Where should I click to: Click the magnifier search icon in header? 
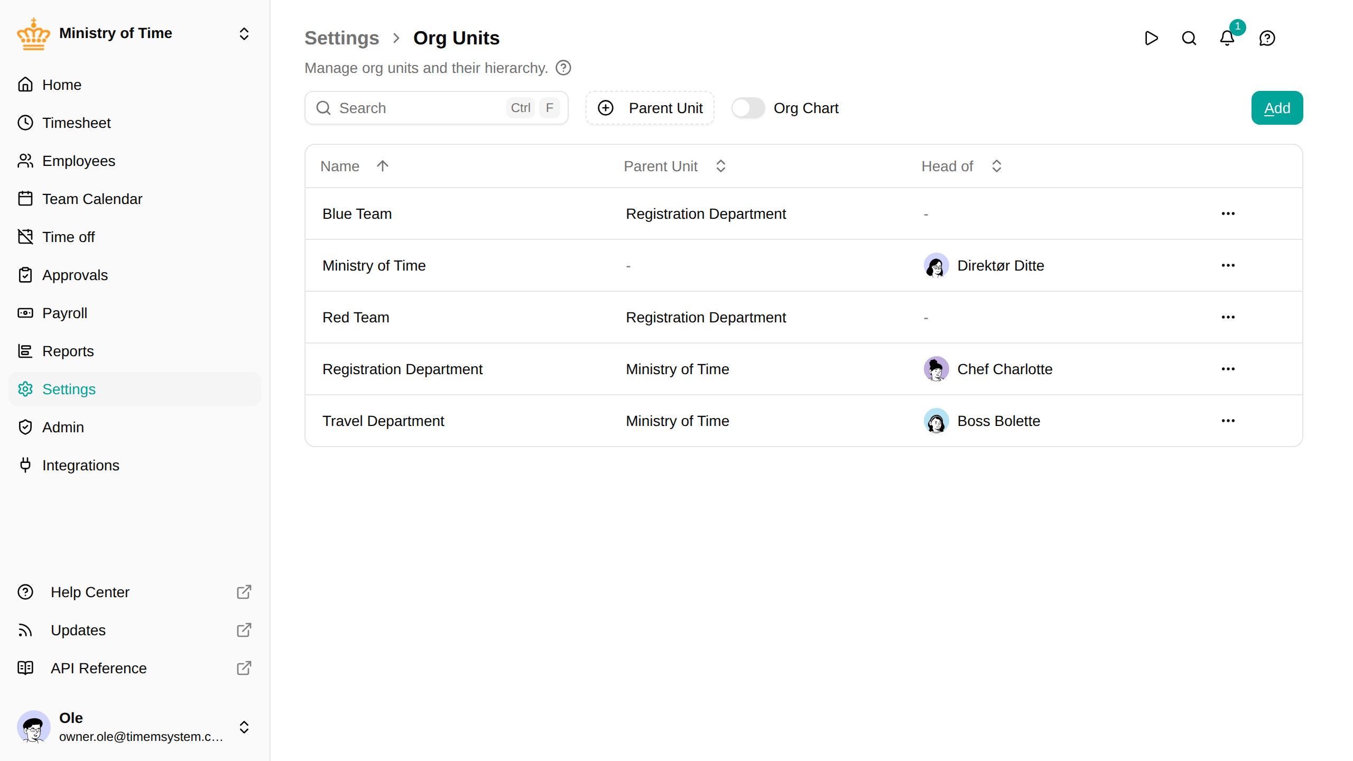click(1189, 38)
